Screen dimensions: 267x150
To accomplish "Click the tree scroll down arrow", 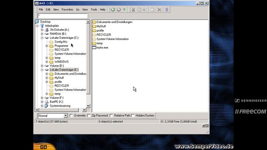I will coord(88,106).
